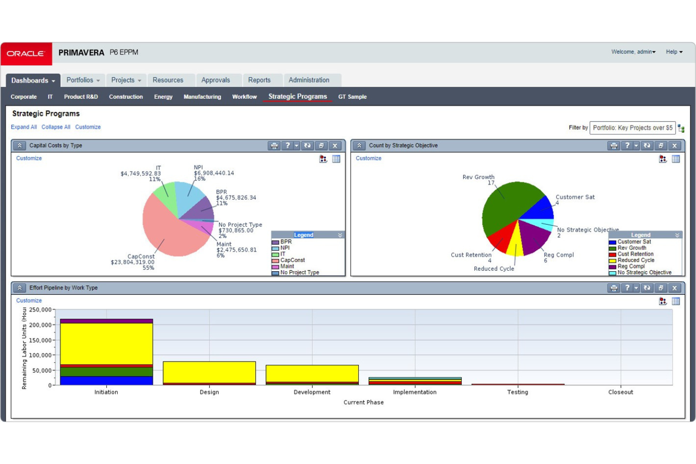Maximize the Count by Strategic Objective portlet
Image resolution: width=696 pixels, height=464 pixels.
(661, 146)
